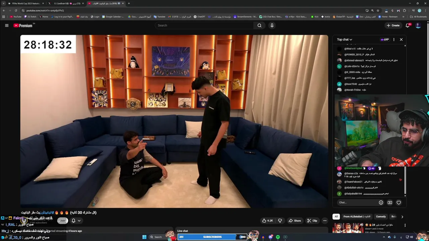Bookmark this page with star icon
This screenshot has width=429, height=241.
378,10
